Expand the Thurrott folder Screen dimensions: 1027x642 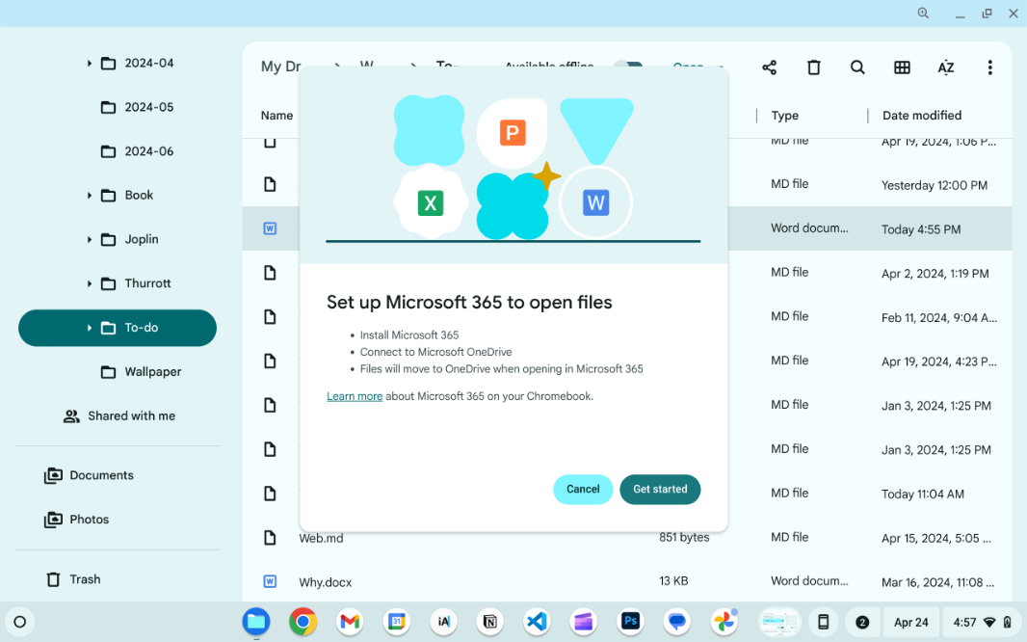[x=88, y=282]
